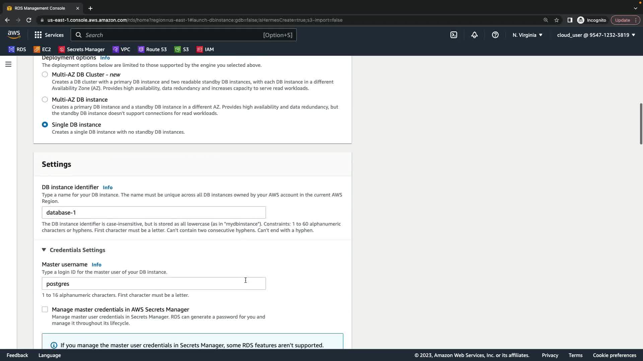
Task: Select Multi-AZ DB instance radio option
Action: pyautogui.click(x=45, y=100)
